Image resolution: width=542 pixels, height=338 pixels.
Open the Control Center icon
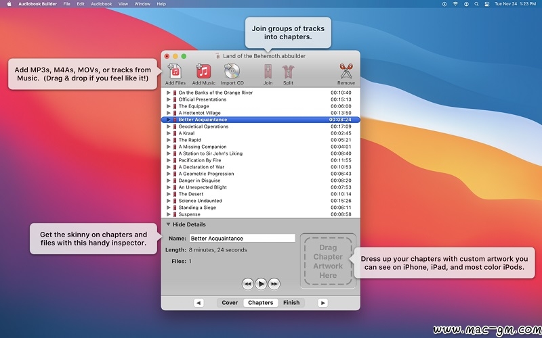pyautogui.click(x=486, y=4)
